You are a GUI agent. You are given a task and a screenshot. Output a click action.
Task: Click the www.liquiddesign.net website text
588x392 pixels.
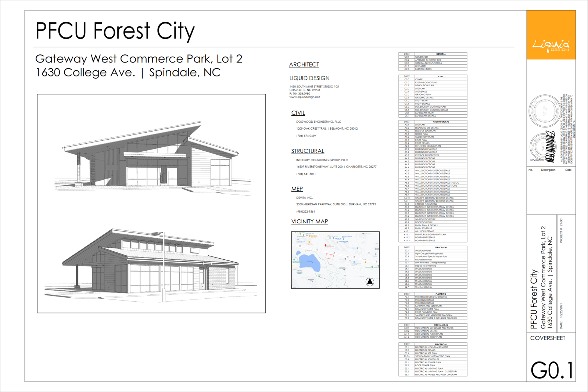[304, 97]
